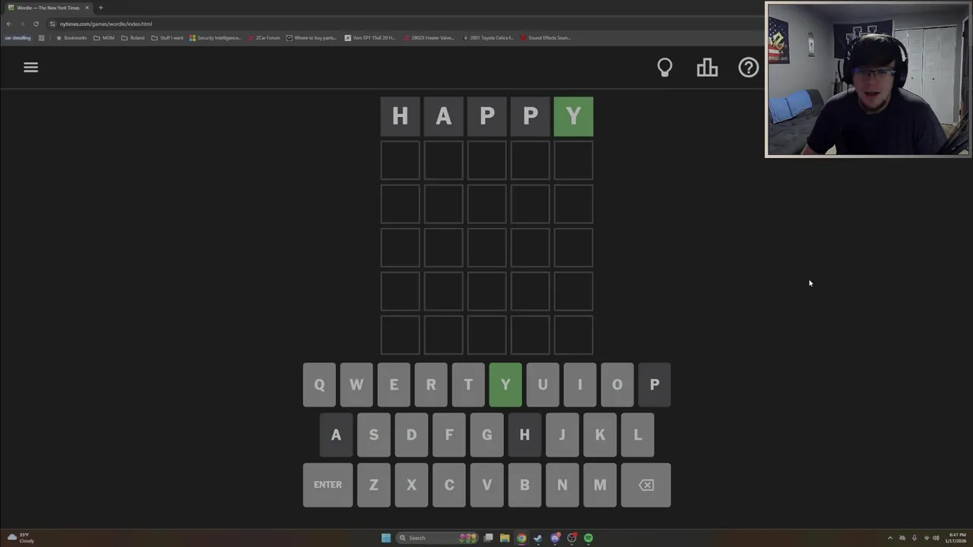Open the Stuff I want bookmarks folder
The width and height of the screenshot is (973, 547).
(167, 38)
